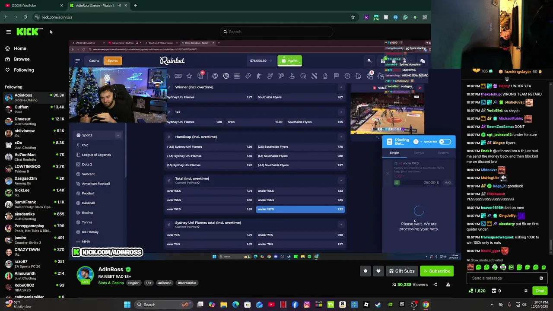The image size is (553, 311).
Task: Select Valorant in Rainbet sports list
Action: [x=88, y=174]
